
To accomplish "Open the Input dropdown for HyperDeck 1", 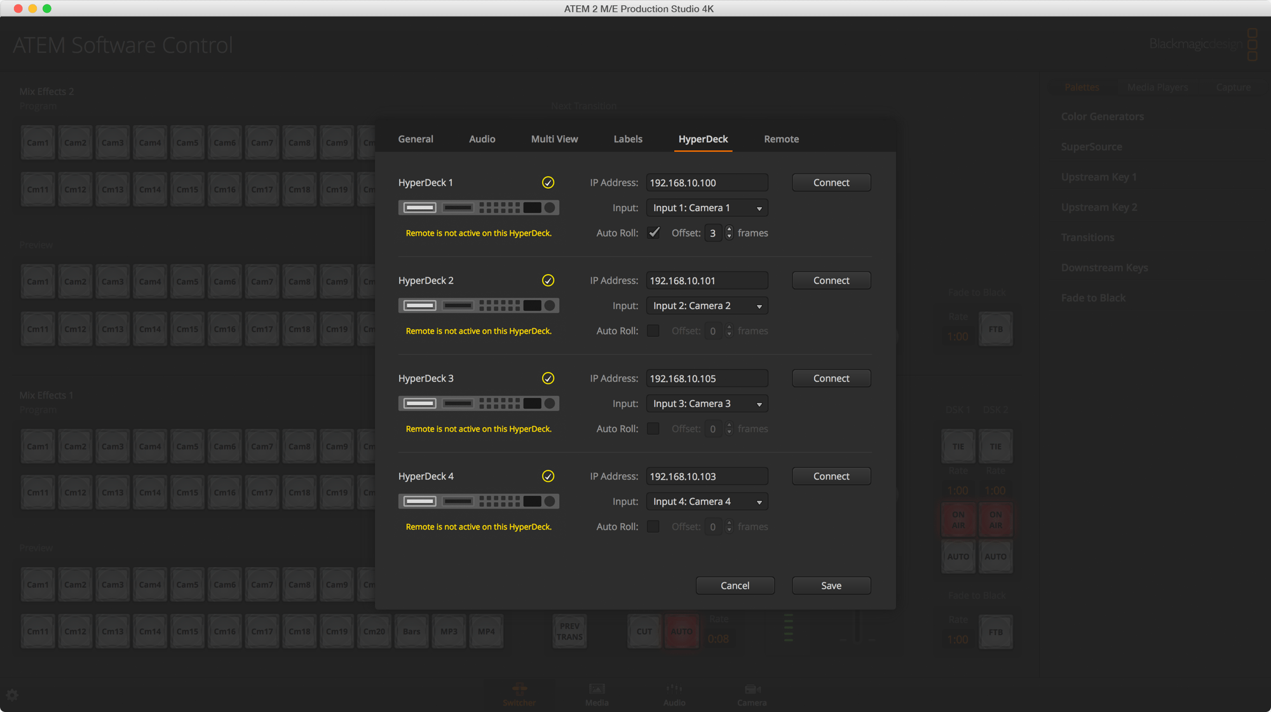I will tap(707, 207).
